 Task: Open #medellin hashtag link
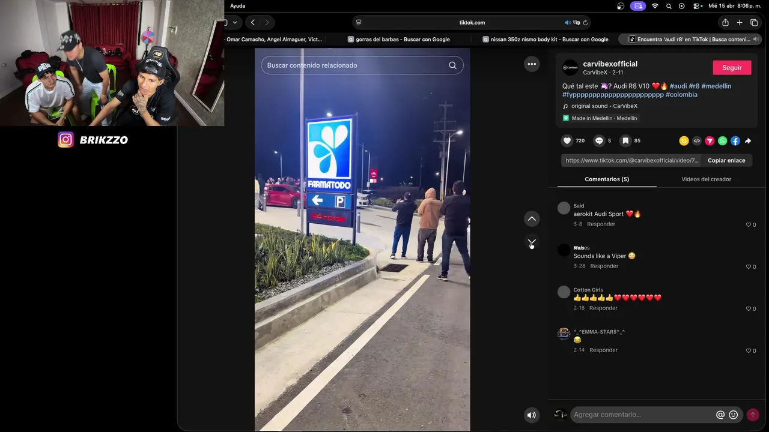[716, 86]
